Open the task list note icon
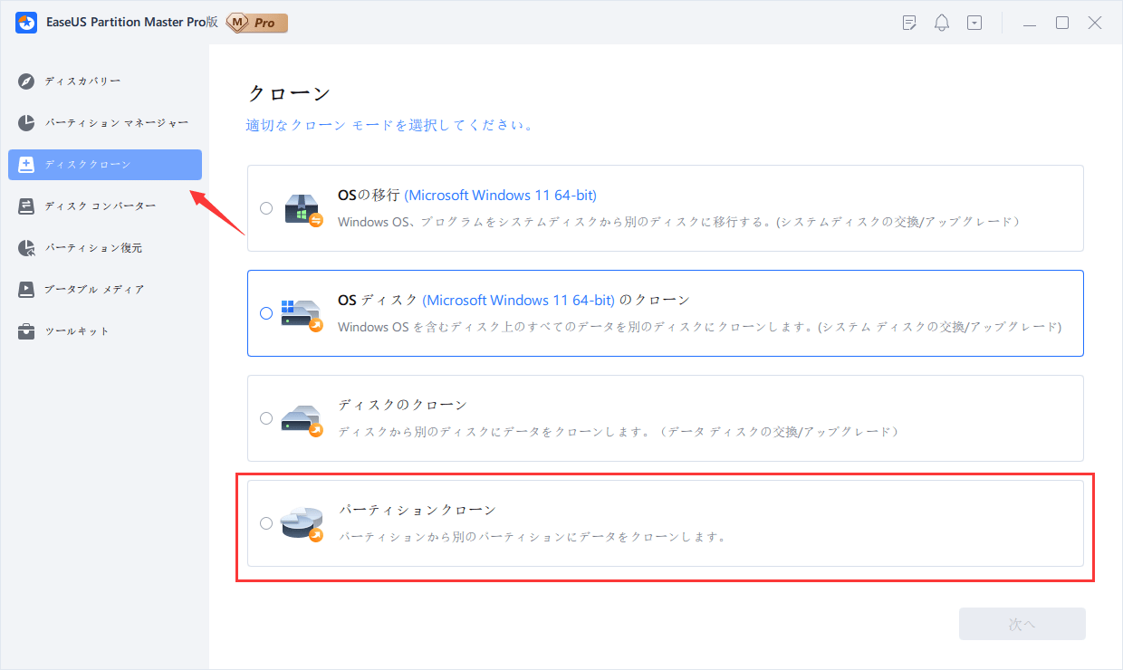Viewport: 1123px width, 670px height. pyautogui.click(x=910, y=24)
